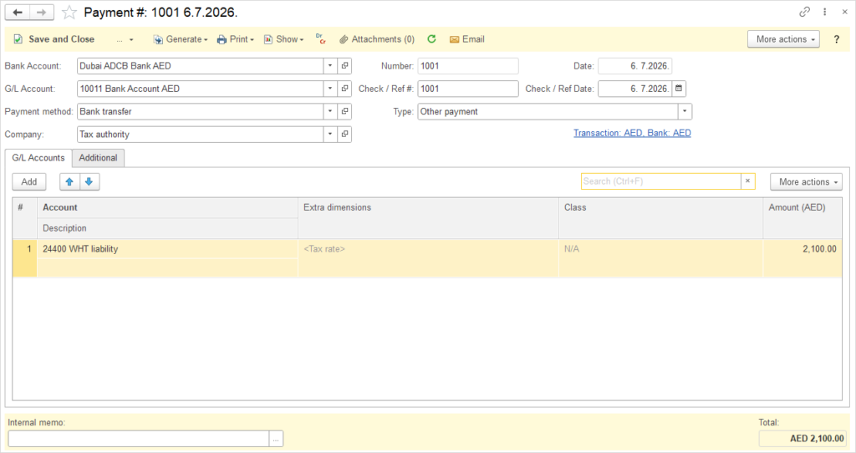856x453 pixels.
Task: Select the <Tax rate> dimension cell
Action: (428, 257)
